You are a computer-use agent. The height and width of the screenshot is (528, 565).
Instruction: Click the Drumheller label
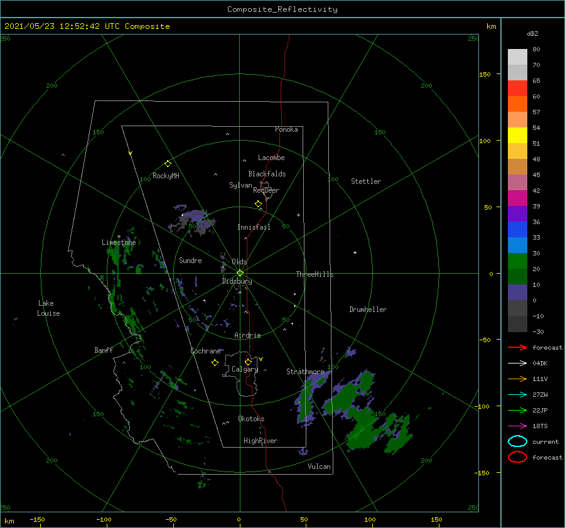tap(368, 310)
